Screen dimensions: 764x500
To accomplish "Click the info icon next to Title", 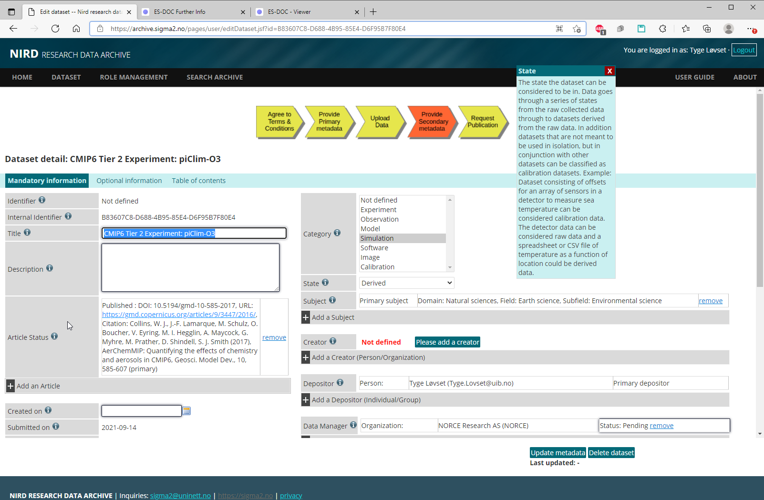I will click(x=27, y=233).
